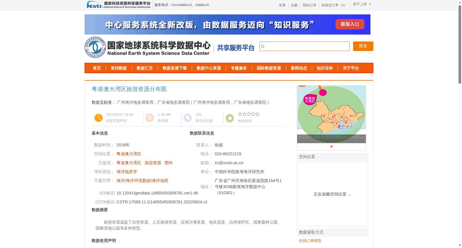Click the 旅游资源 keyword link
This screenshot has height=248, width=462.
153,163
